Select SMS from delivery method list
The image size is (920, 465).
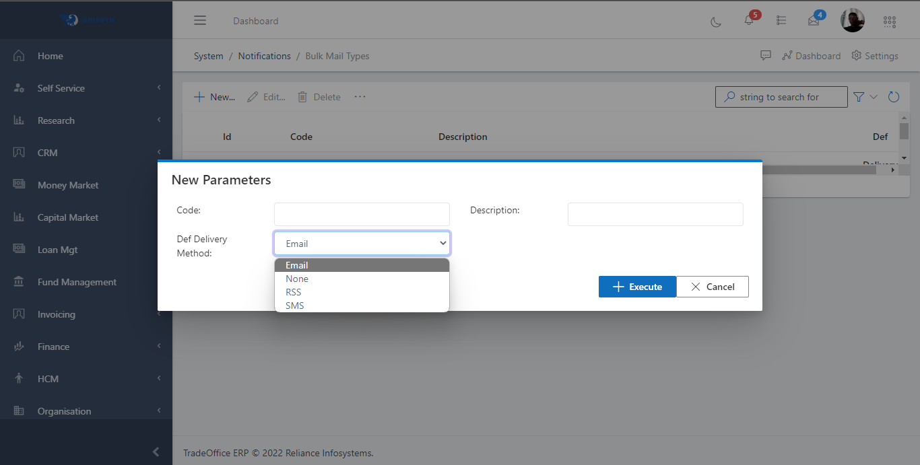295,306
